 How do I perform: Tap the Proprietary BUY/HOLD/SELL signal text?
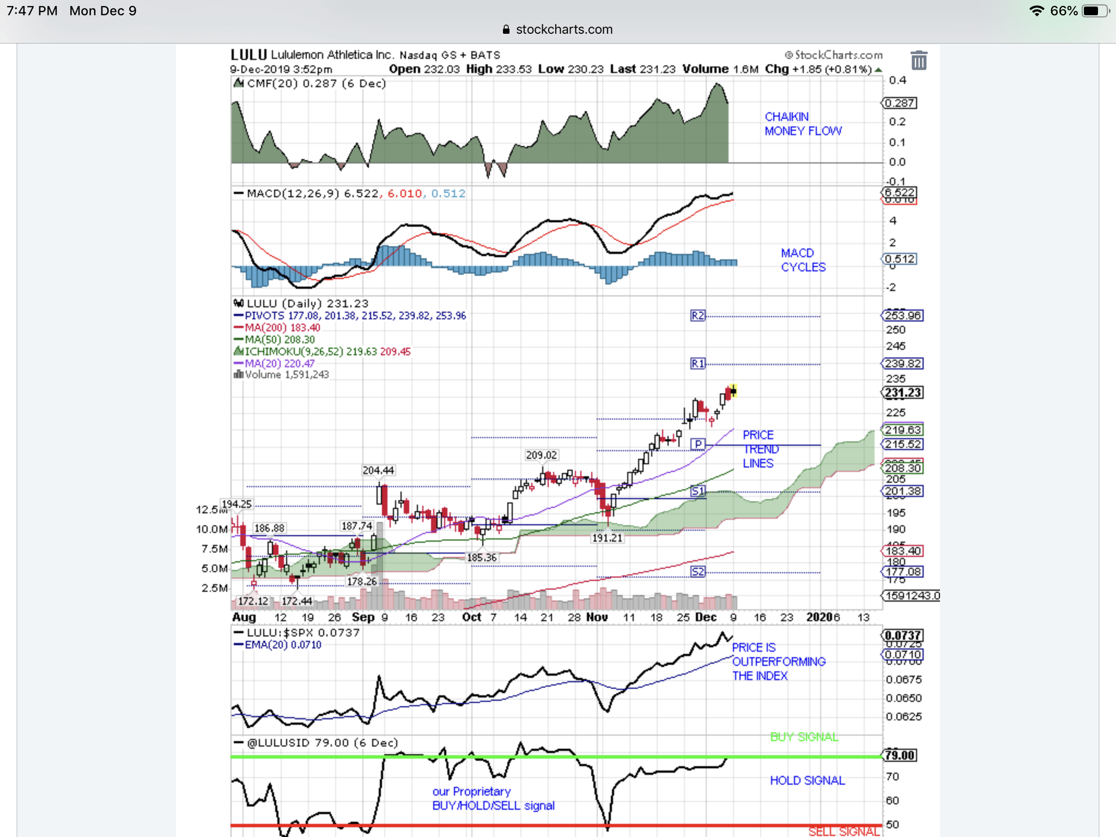click(493, 798)
